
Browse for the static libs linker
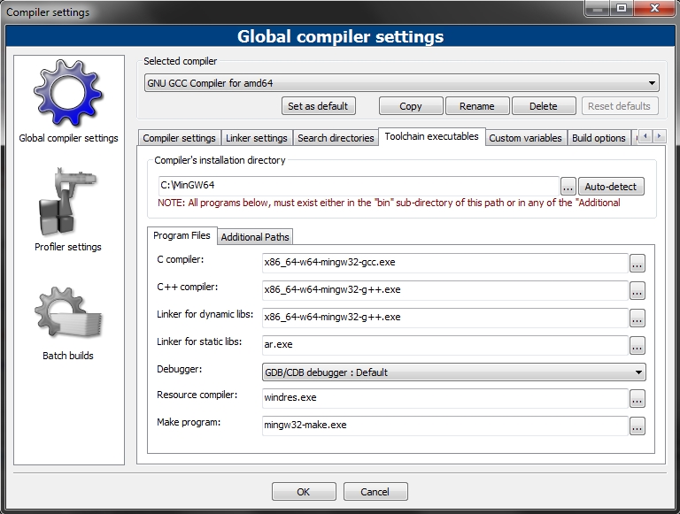click(x=637, y=345)
